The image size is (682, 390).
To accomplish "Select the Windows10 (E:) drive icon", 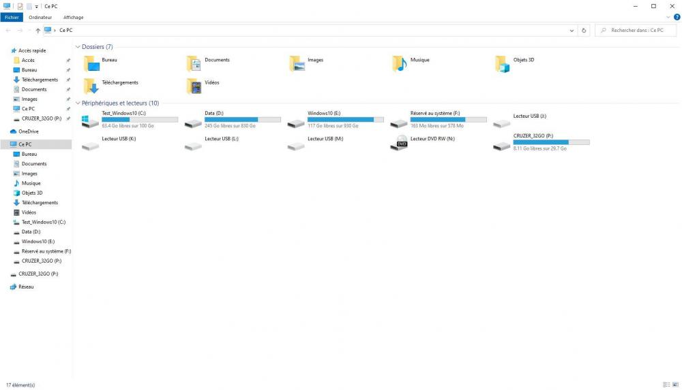I will 296,124.
